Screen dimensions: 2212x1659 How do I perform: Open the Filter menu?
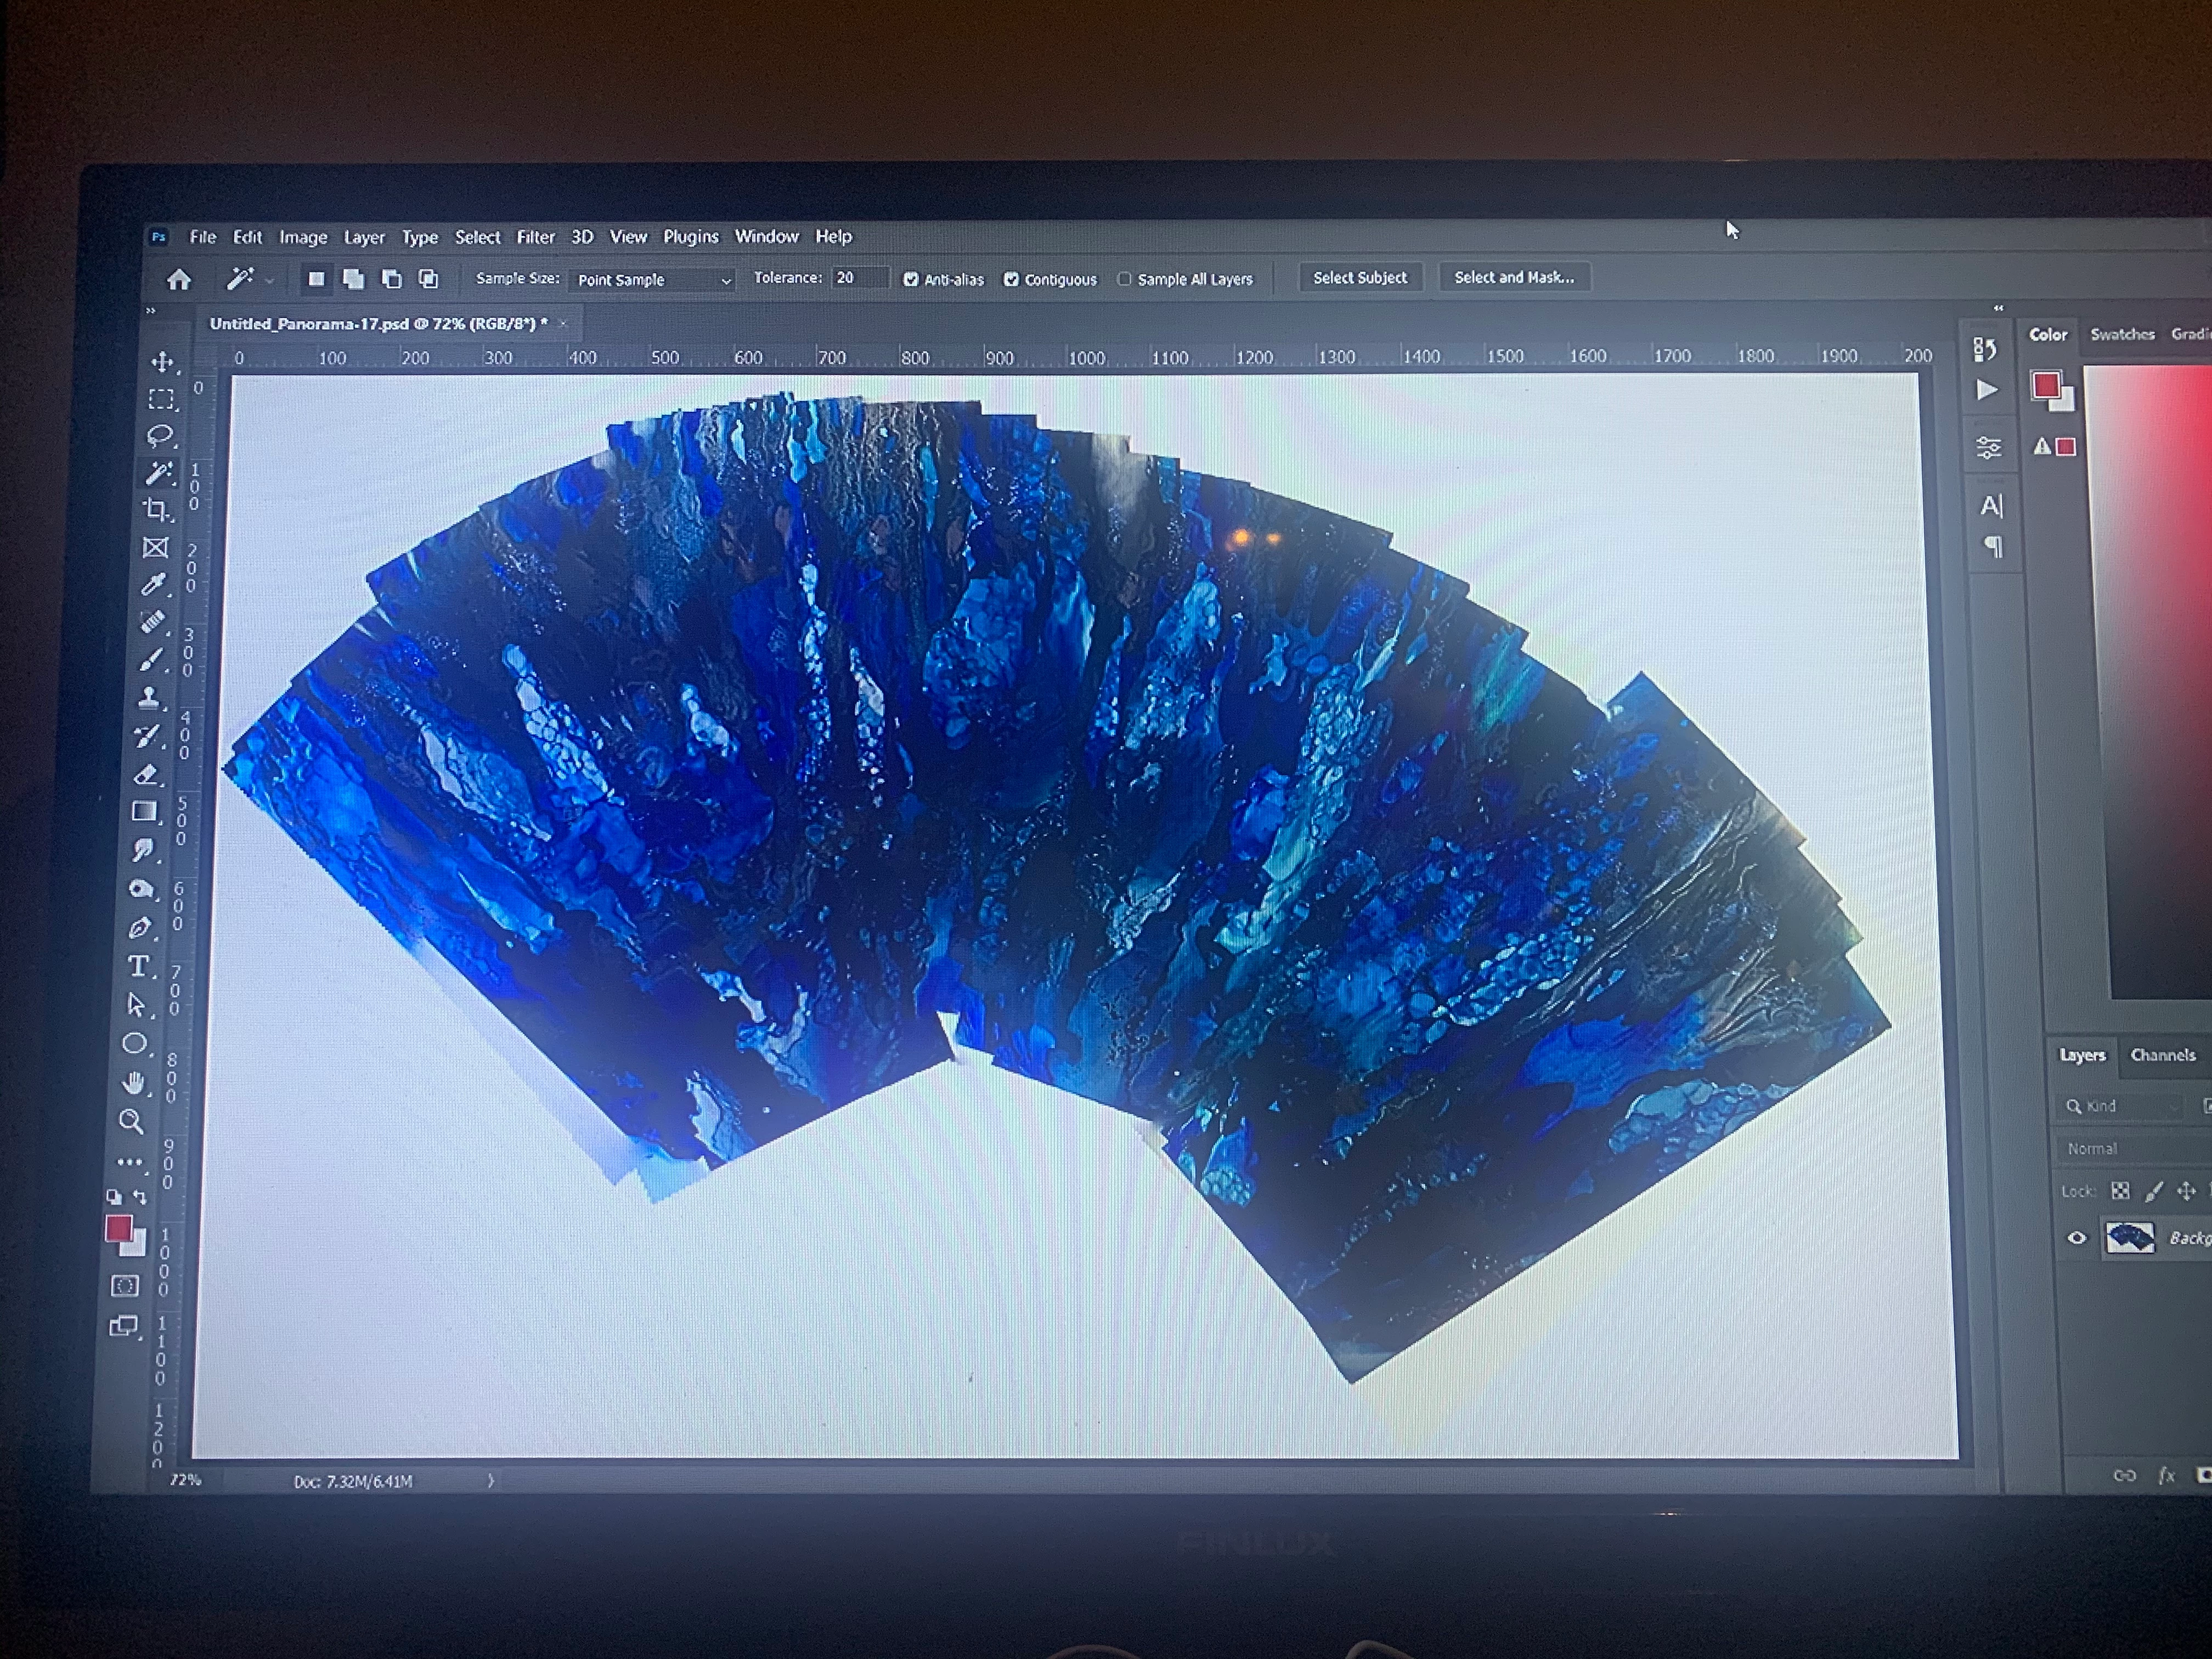point(535,237)
